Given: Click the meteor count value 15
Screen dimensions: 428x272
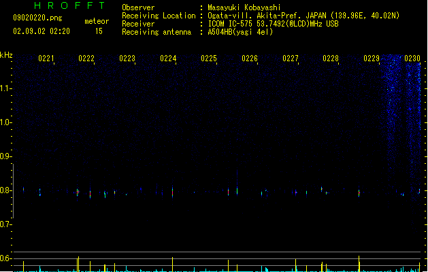Looking at the screenshot, I should (99, 31).
